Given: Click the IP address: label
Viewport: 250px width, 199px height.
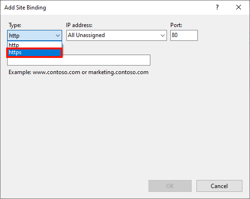Looking at the screenshot, I should [x=79, y=25].
